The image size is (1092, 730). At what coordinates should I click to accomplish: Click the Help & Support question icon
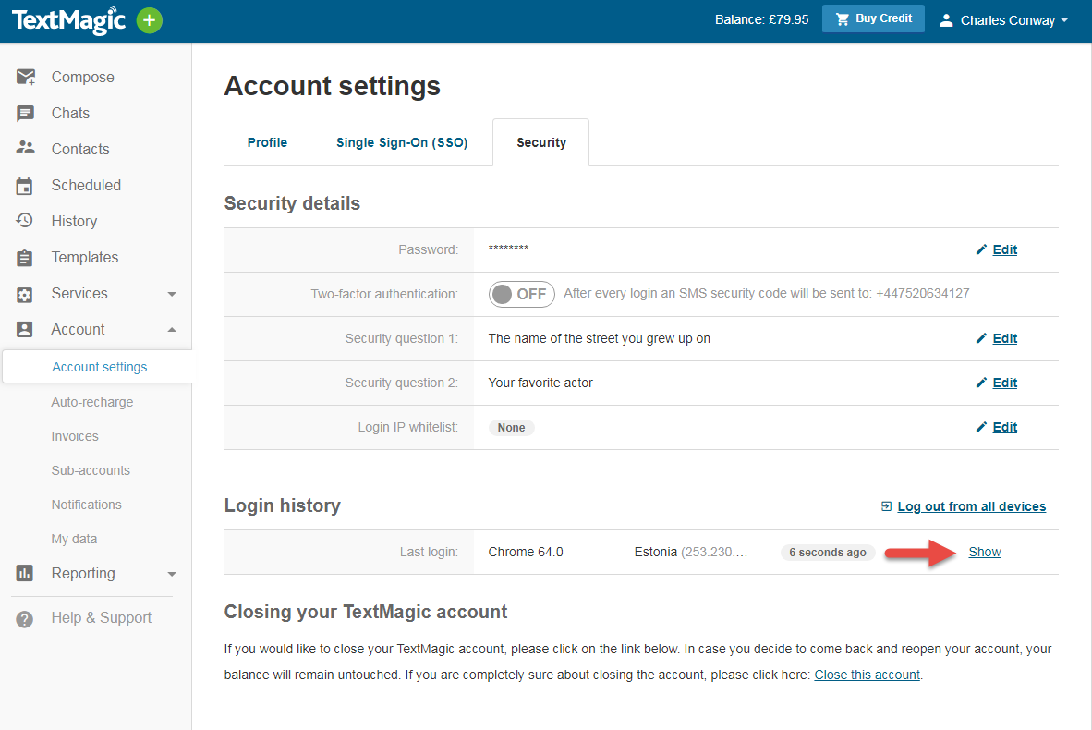click(x=25, y=618)
